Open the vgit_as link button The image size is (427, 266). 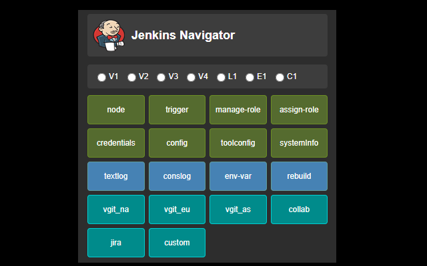click(238, 209)
